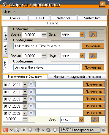Click Применить in the third future reminder row
Image resolution: width=109 pixels, height=135 pixels.
94,99
